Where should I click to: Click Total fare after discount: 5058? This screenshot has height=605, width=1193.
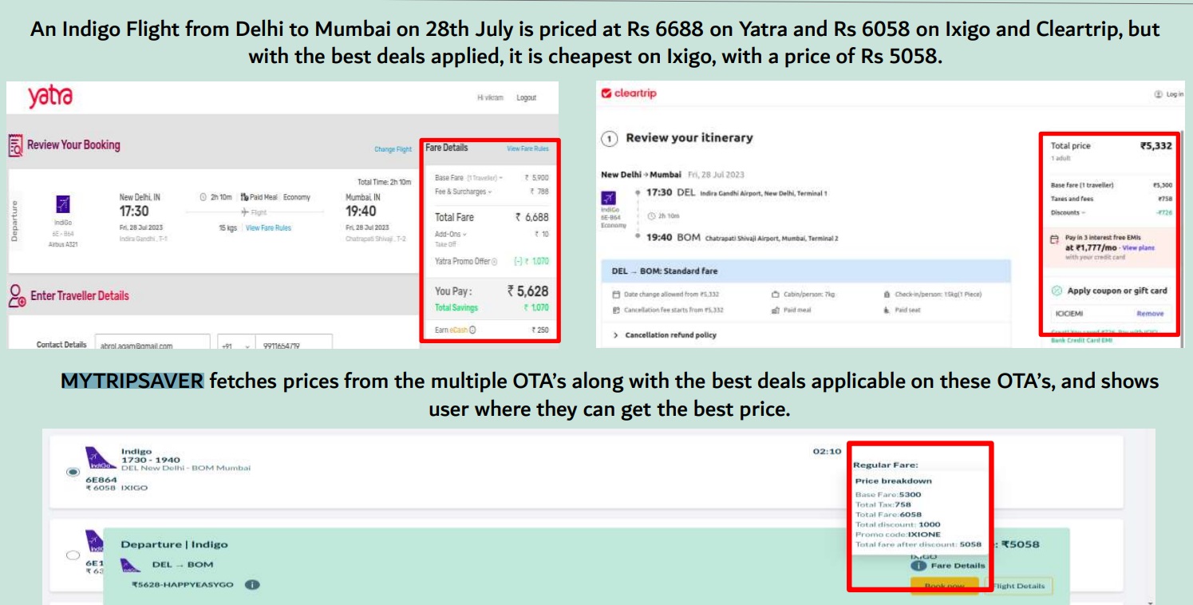[x=918, y=544]
